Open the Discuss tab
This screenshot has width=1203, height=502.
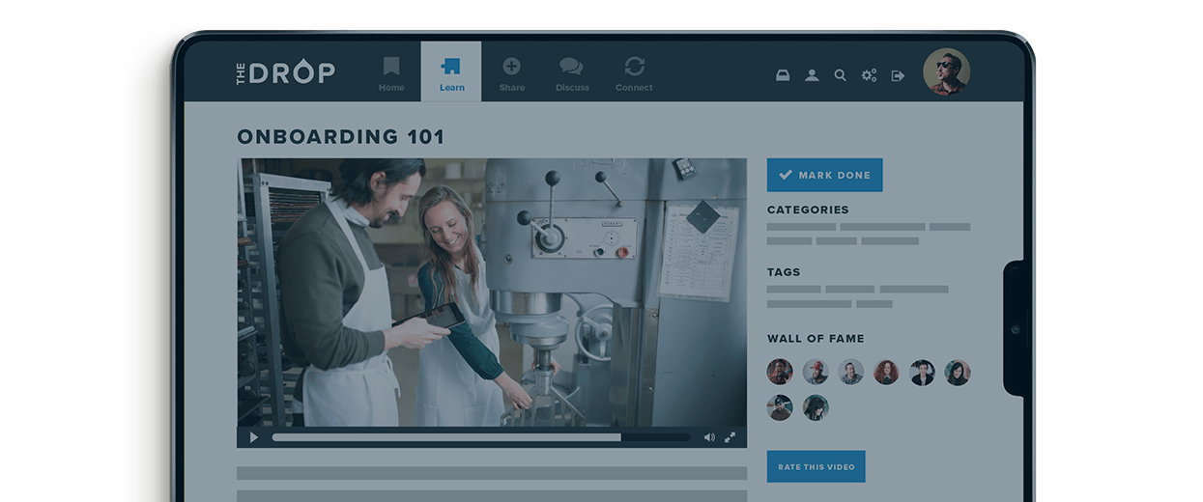(572, 73)
